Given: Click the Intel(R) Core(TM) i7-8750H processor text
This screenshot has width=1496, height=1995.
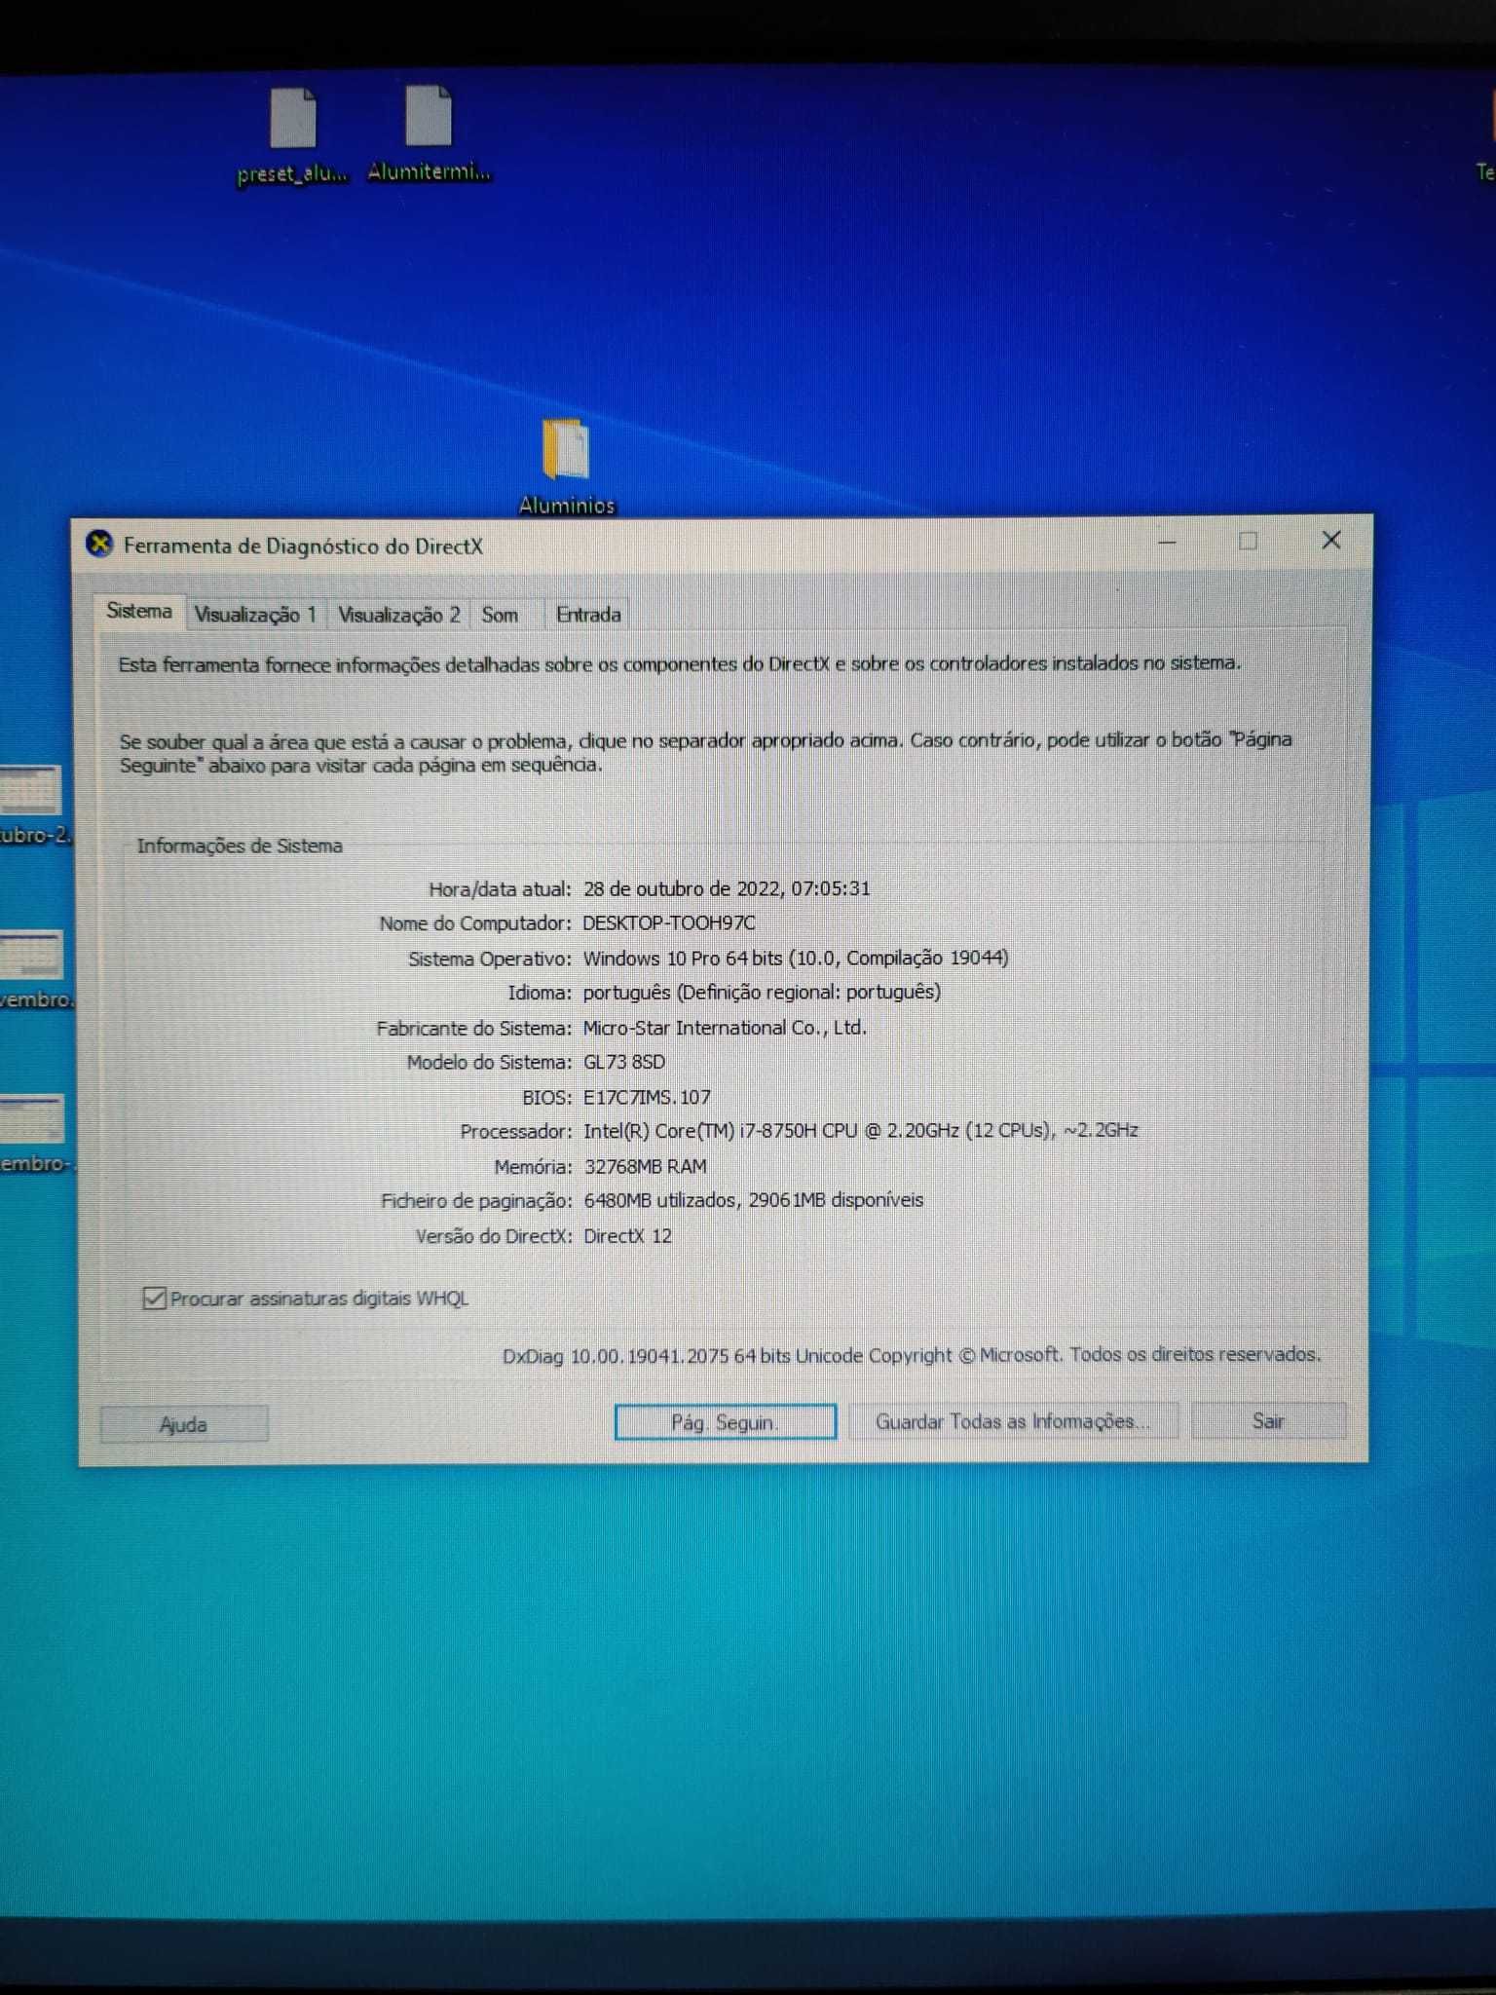Looking at the screenshot, I should coord(861,1130).
